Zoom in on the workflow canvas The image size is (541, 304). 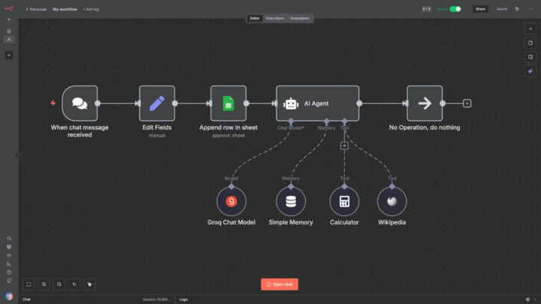click(x=44, y=284)
